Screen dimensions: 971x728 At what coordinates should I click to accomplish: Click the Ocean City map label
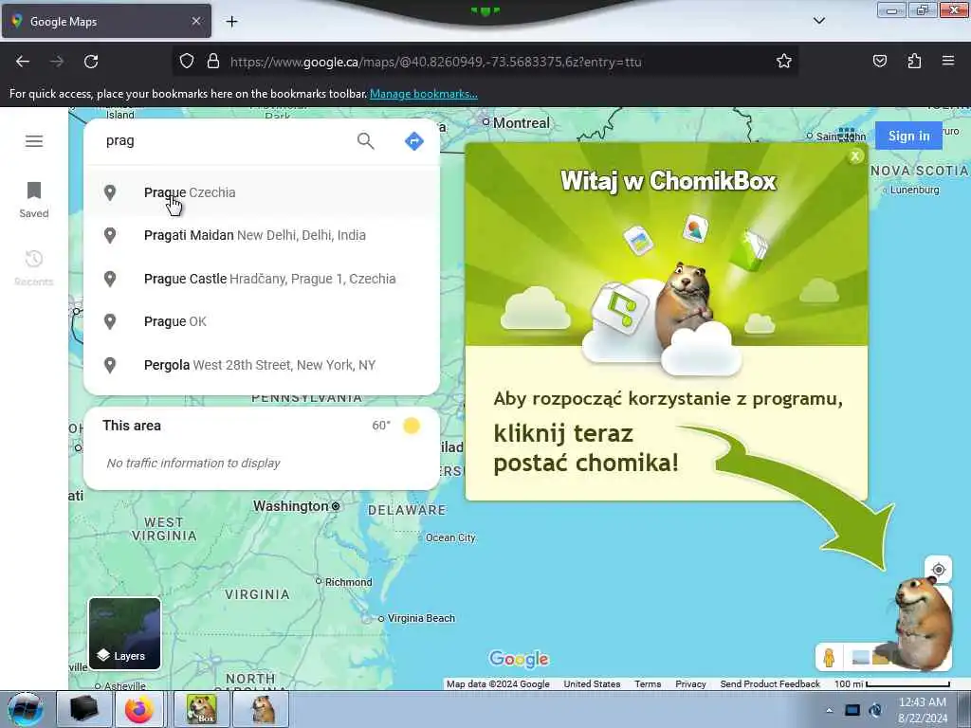tap(450, 538)
